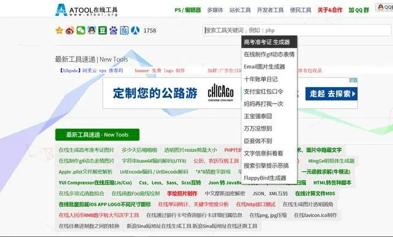This screenshot has height=237, width=393.
Task: Open the 站长工具 menu
Action: coord(240,10)
